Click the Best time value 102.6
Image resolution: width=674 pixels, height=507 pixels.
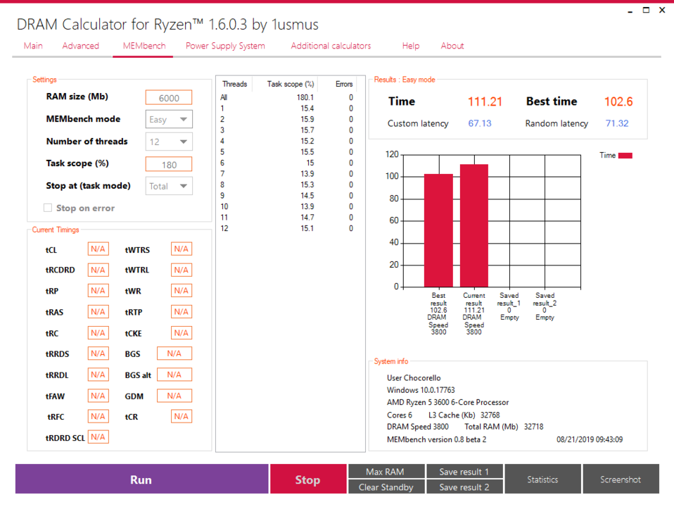click(x=618, y=101)
